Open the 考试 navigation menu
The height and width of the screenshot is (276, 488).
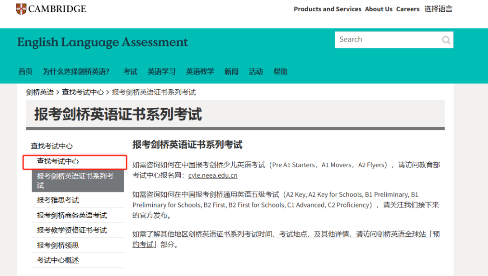point(130,72)
